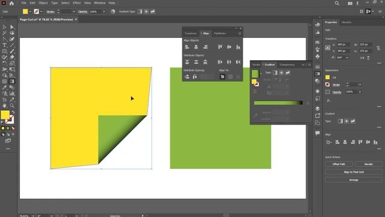Select the Direct Selection tool
Viewport: 385px width, 217px height.
coord(12,27)
